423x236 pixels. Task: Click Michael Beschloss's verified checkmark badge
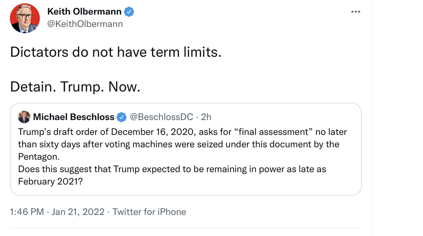point(122,117)
